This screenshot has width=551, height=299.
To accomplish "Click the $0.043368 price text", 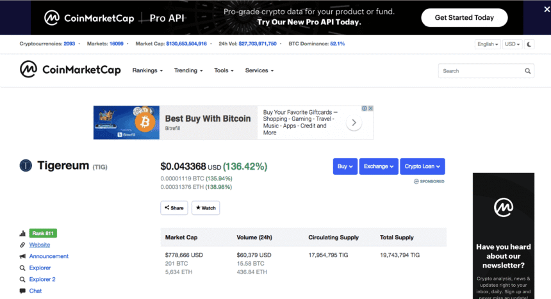I will click(x=183, y=166).
